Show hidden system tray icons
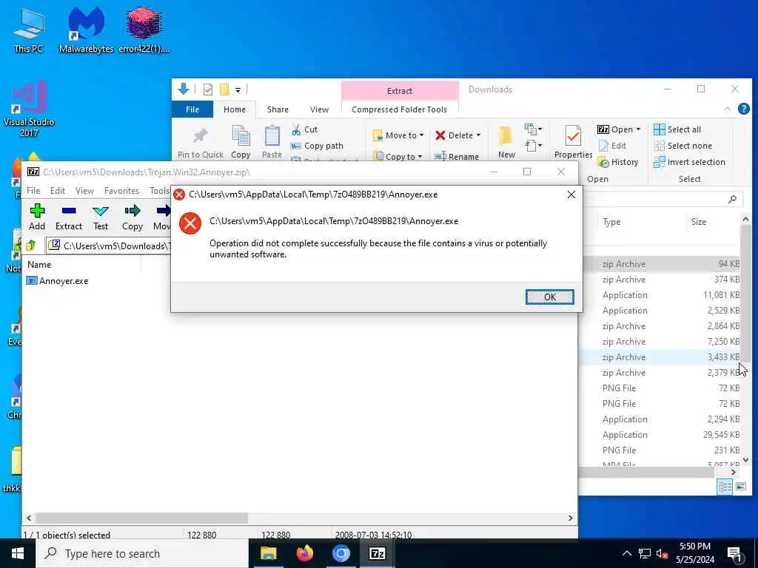Viewport: 758px width, 568px height. 626,553
